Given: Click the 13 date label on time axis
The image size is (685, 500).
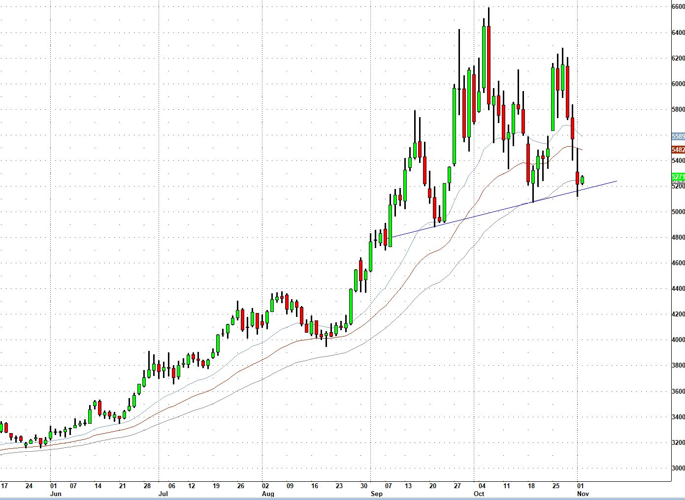Looking at the screenshot, I should 408,486.
